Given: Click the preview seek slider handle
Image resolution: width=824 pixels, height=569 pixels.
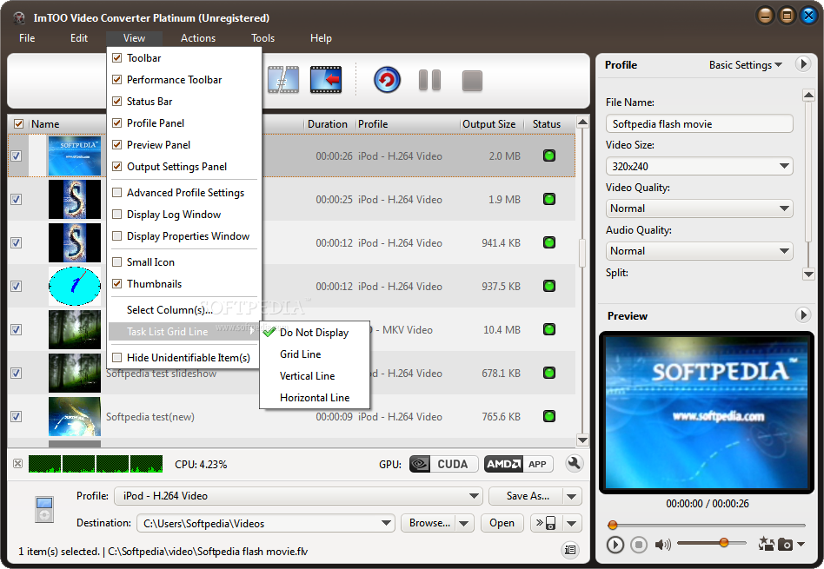Looking at the screenshot, I should tap(612, 525).
